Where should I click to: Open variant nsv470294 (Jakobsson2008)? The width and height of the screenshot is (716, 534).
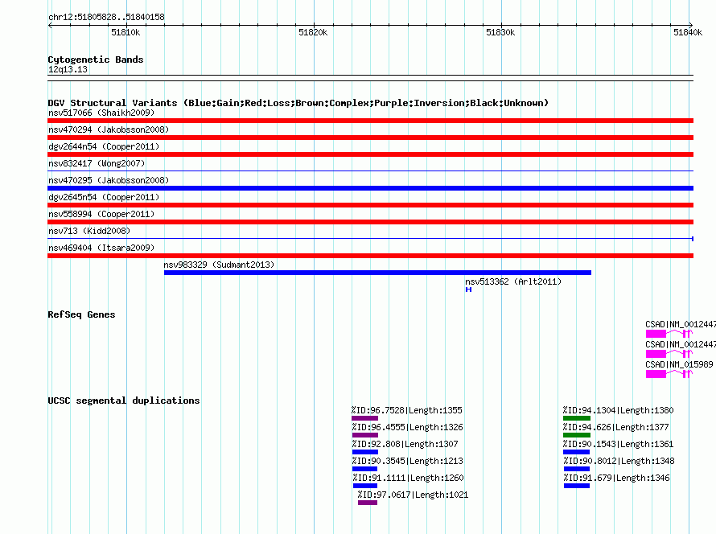[x=109, y=129]
